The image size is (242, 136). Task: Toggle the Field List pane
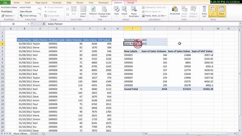click(x=204, y=12)
